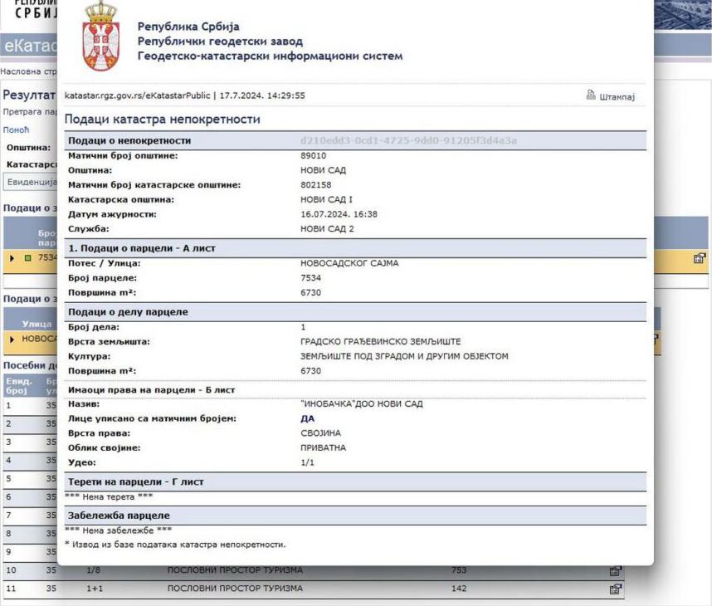This screenshot has height=606, width=712.
Task: Select row 11 with area 142
Action: pos(458,589)
